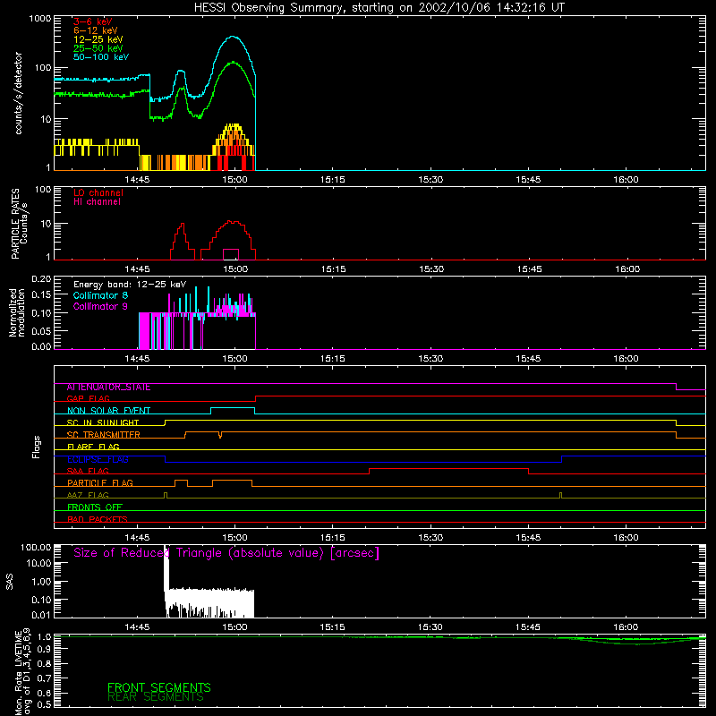Click the NON_SOLAR_EVENT flag label

pos(108,411)
